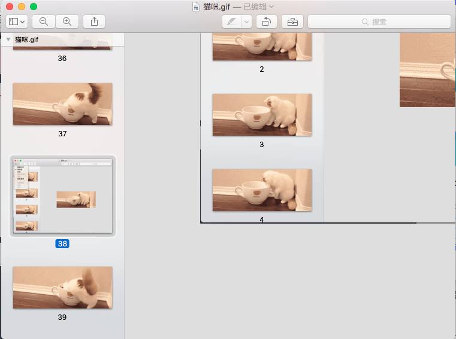
Task: Click the green full-screen window button
Action: (34, 7)
